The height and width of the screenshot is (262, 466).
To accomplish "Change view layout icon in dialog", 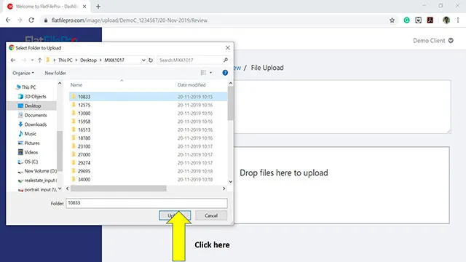I will tap(203, 73).
